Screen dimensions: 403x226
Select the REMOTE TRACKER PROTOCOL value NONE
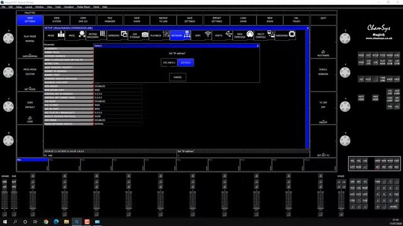[x=118, y=116]
